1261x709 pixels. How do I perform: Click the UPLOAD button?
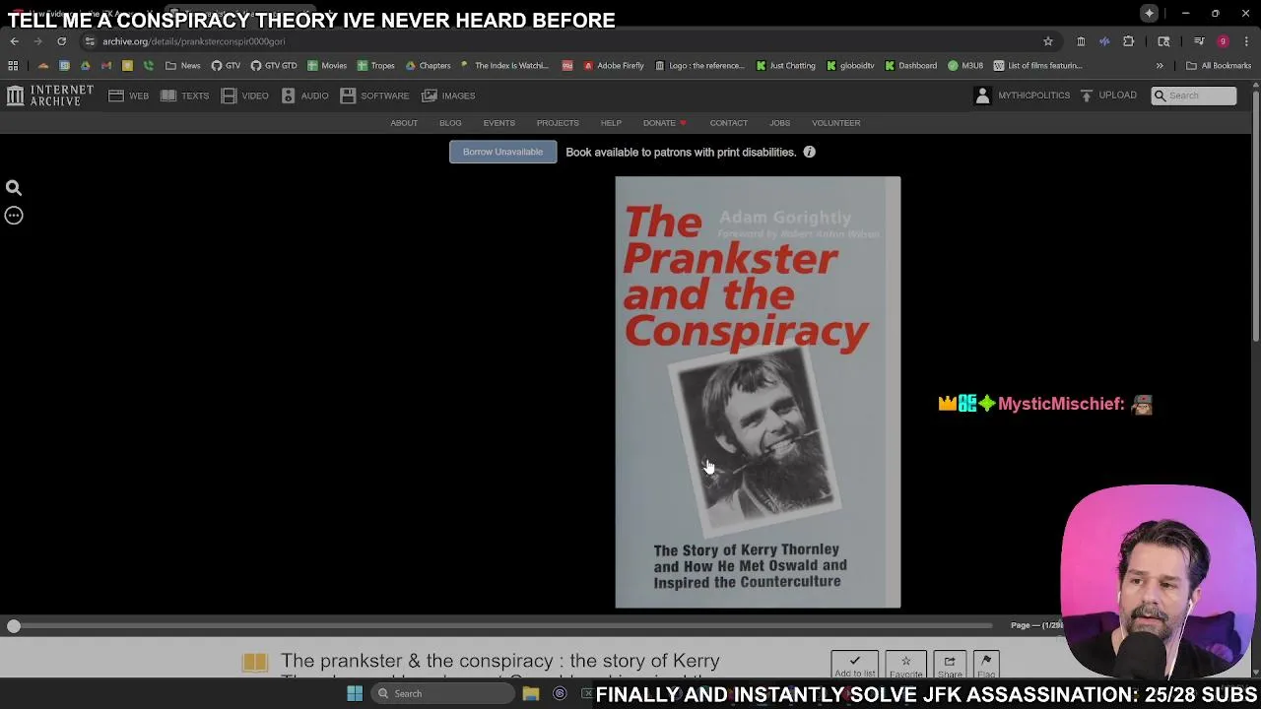tap(1108, 96)
